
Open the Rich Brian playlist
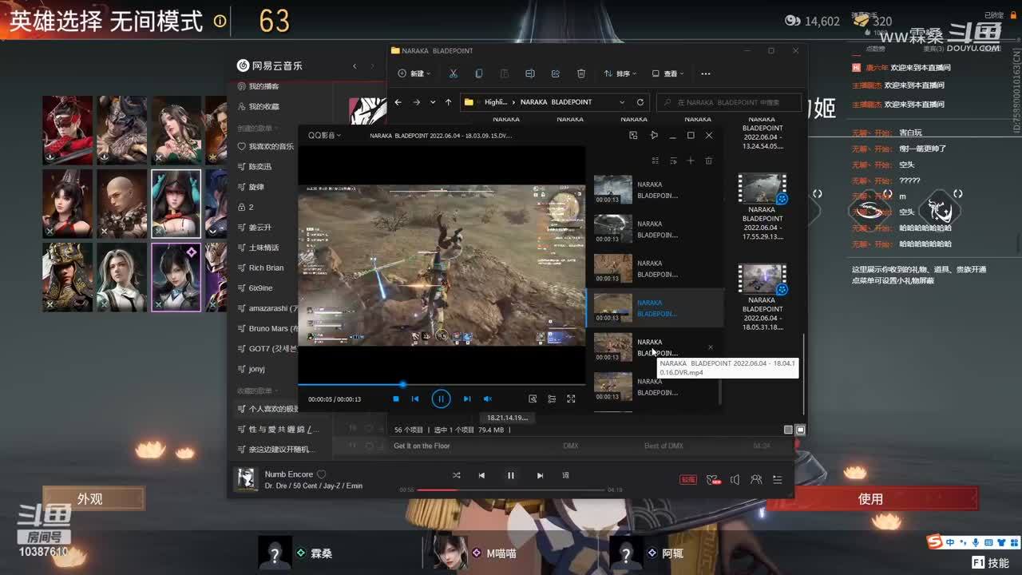pyautogui.click(x=260, y=268)
